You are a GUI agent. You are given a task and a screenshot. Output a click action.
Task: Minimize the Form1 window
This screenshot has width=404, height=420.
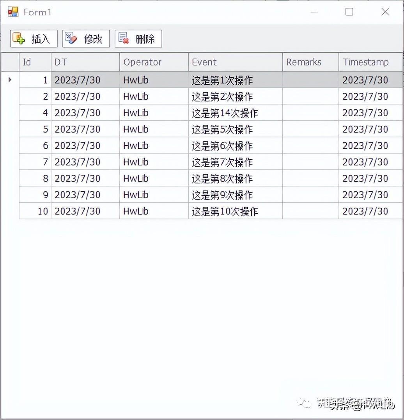tap(314, 12)
